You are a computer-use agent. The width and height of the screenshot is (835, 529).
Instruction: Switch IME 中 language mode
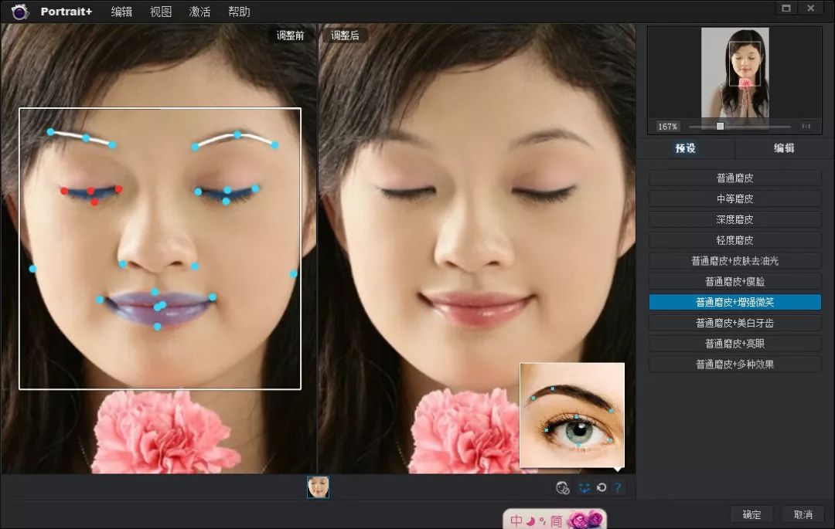tap(516, 520)
